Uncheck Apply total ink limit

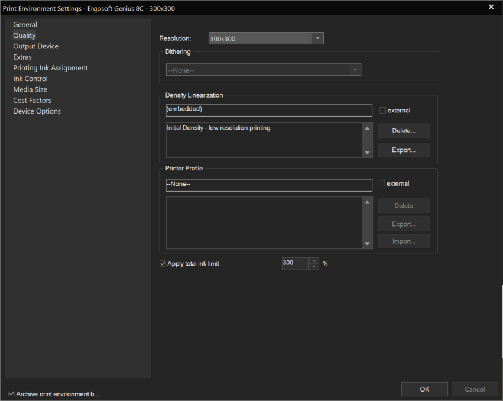(x=163, y=264)
